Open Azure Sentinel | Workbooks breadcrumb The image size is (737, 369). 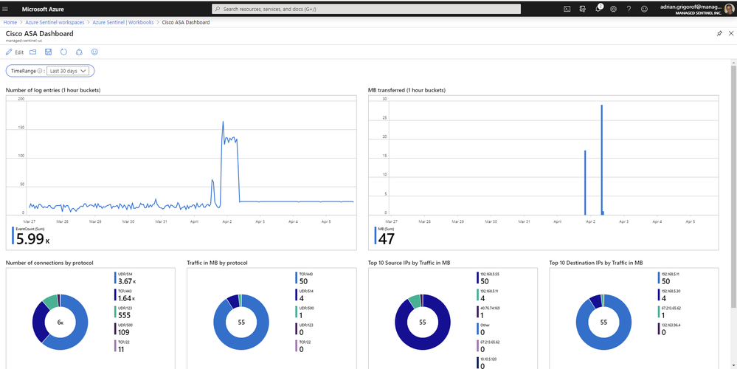122,22
